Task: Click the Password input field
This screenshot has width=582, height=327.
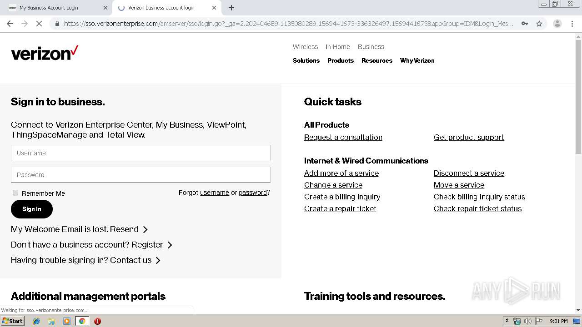Action: point(140,175)
